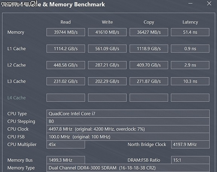
Task: Click the North Bridge Clock value 4197.9 MHz
Action: click(x=190, y=144)
